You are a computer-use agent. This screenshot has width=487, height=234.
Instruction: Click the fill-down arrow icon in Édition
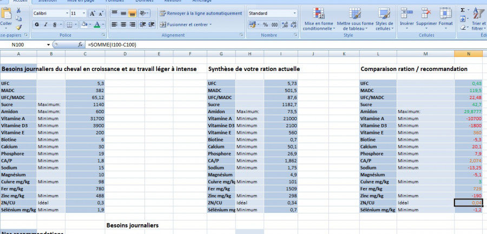[x=463, y=19]
